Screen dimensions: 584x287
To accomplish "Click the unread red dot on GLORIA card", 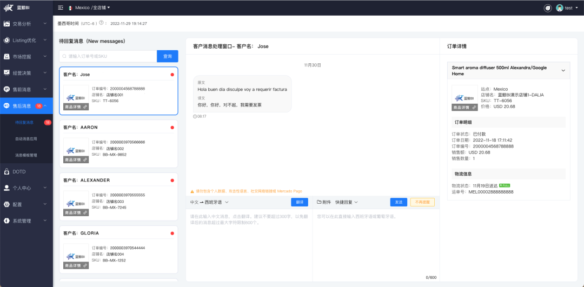I will [x=172, y=233].
